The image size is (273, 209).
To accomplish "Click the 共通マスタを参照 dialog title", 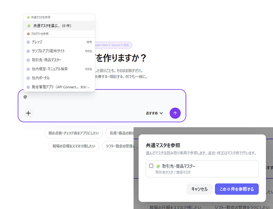I will coord(163,145).
